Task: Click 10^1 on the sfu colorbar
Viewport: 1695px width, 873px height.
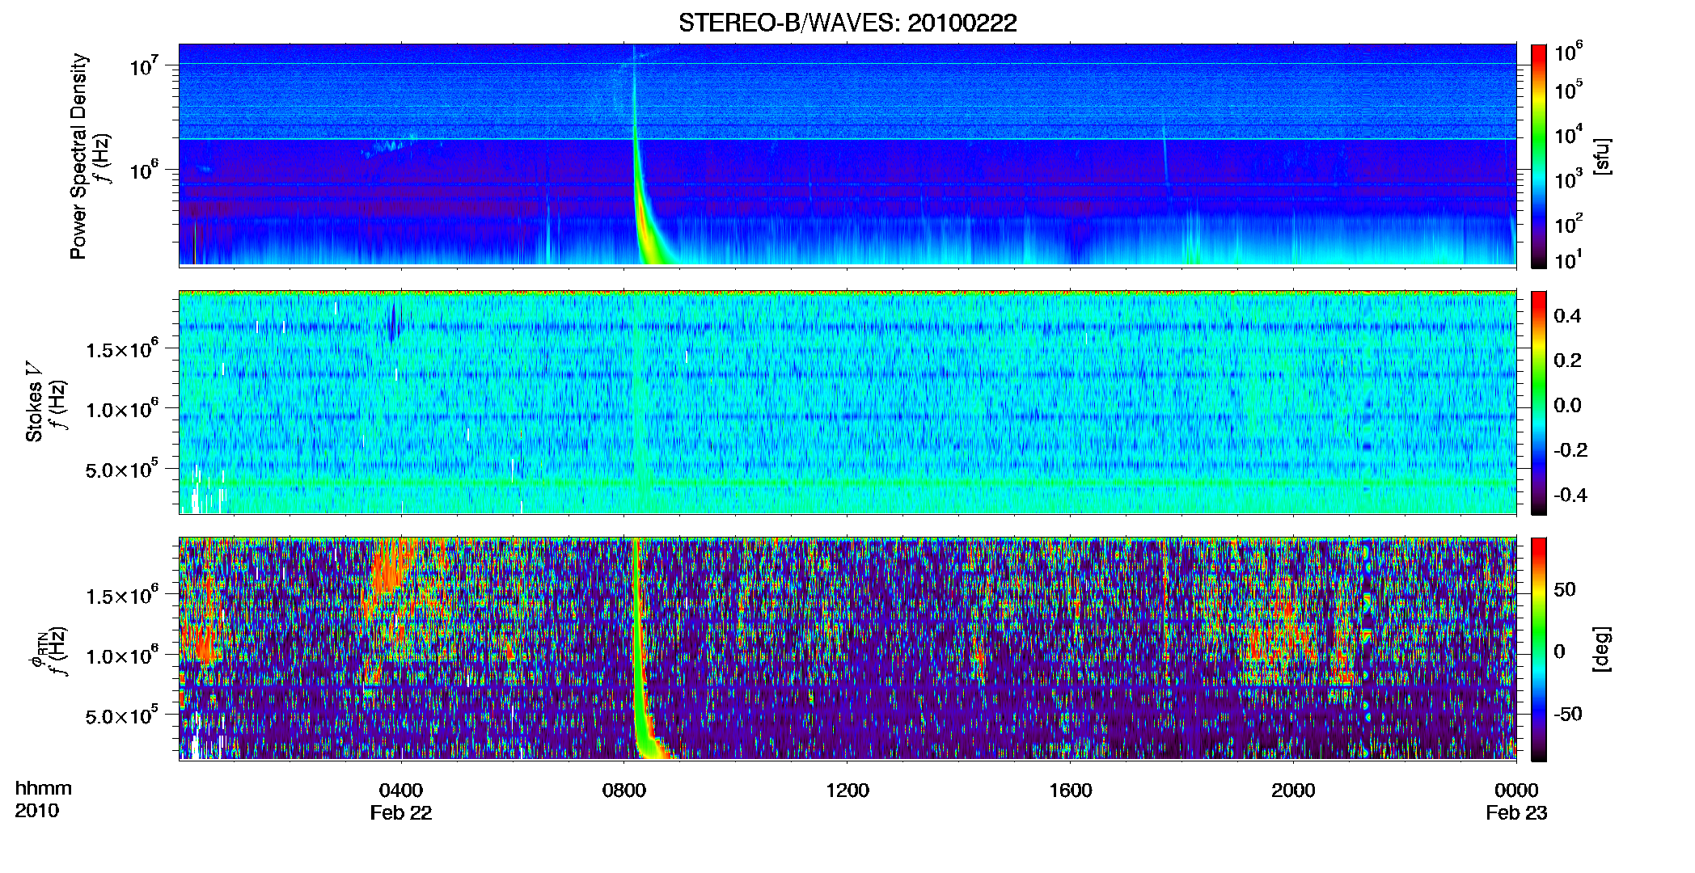Action: coord(1569,260)
